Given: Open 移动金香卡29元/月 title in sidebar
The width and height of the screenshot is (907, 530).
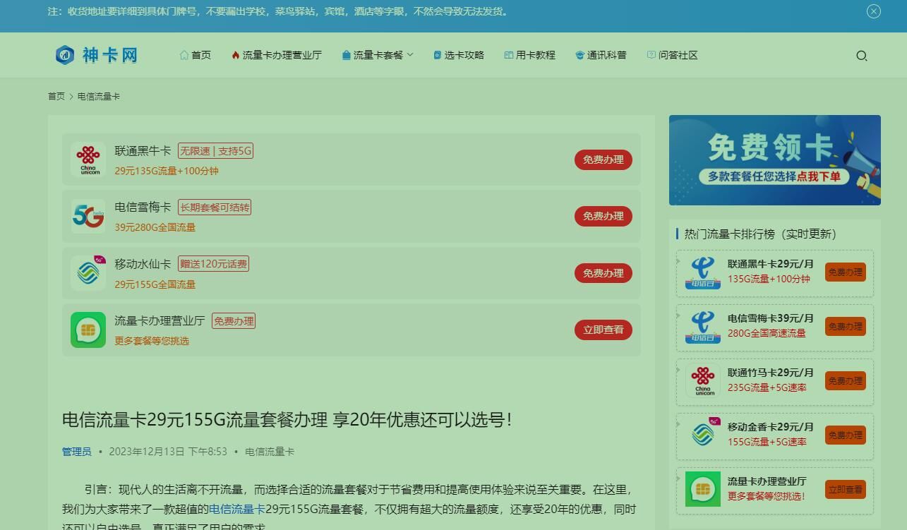Looking at the screenshot, I should 771,427.
